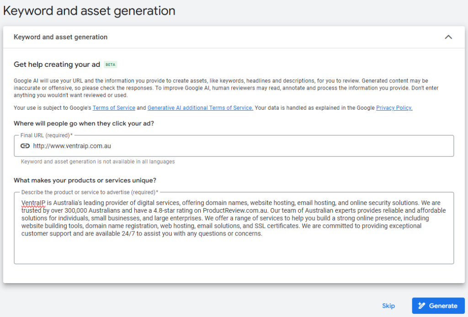Click 'What makes your products or services unique?'
This screenshot has width=468, height=317.
click(85, 181)
